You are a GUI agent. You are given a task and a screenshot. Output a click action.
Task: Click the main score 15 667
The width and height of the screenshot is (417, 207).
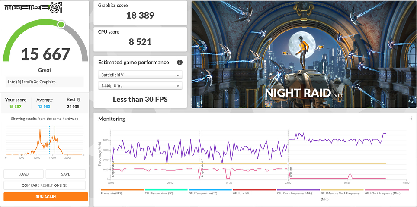click(45, 54)
